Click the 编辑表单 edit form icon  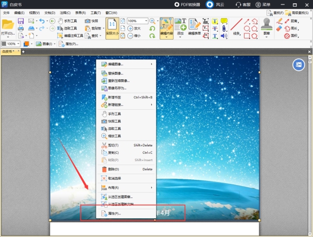pos(195,27)
